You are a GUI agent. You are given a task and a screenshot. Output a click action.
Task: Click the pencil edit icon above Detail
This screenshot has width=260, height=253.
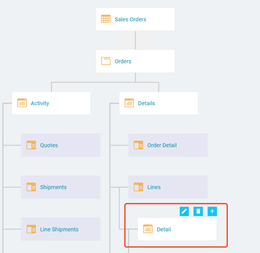184,211
